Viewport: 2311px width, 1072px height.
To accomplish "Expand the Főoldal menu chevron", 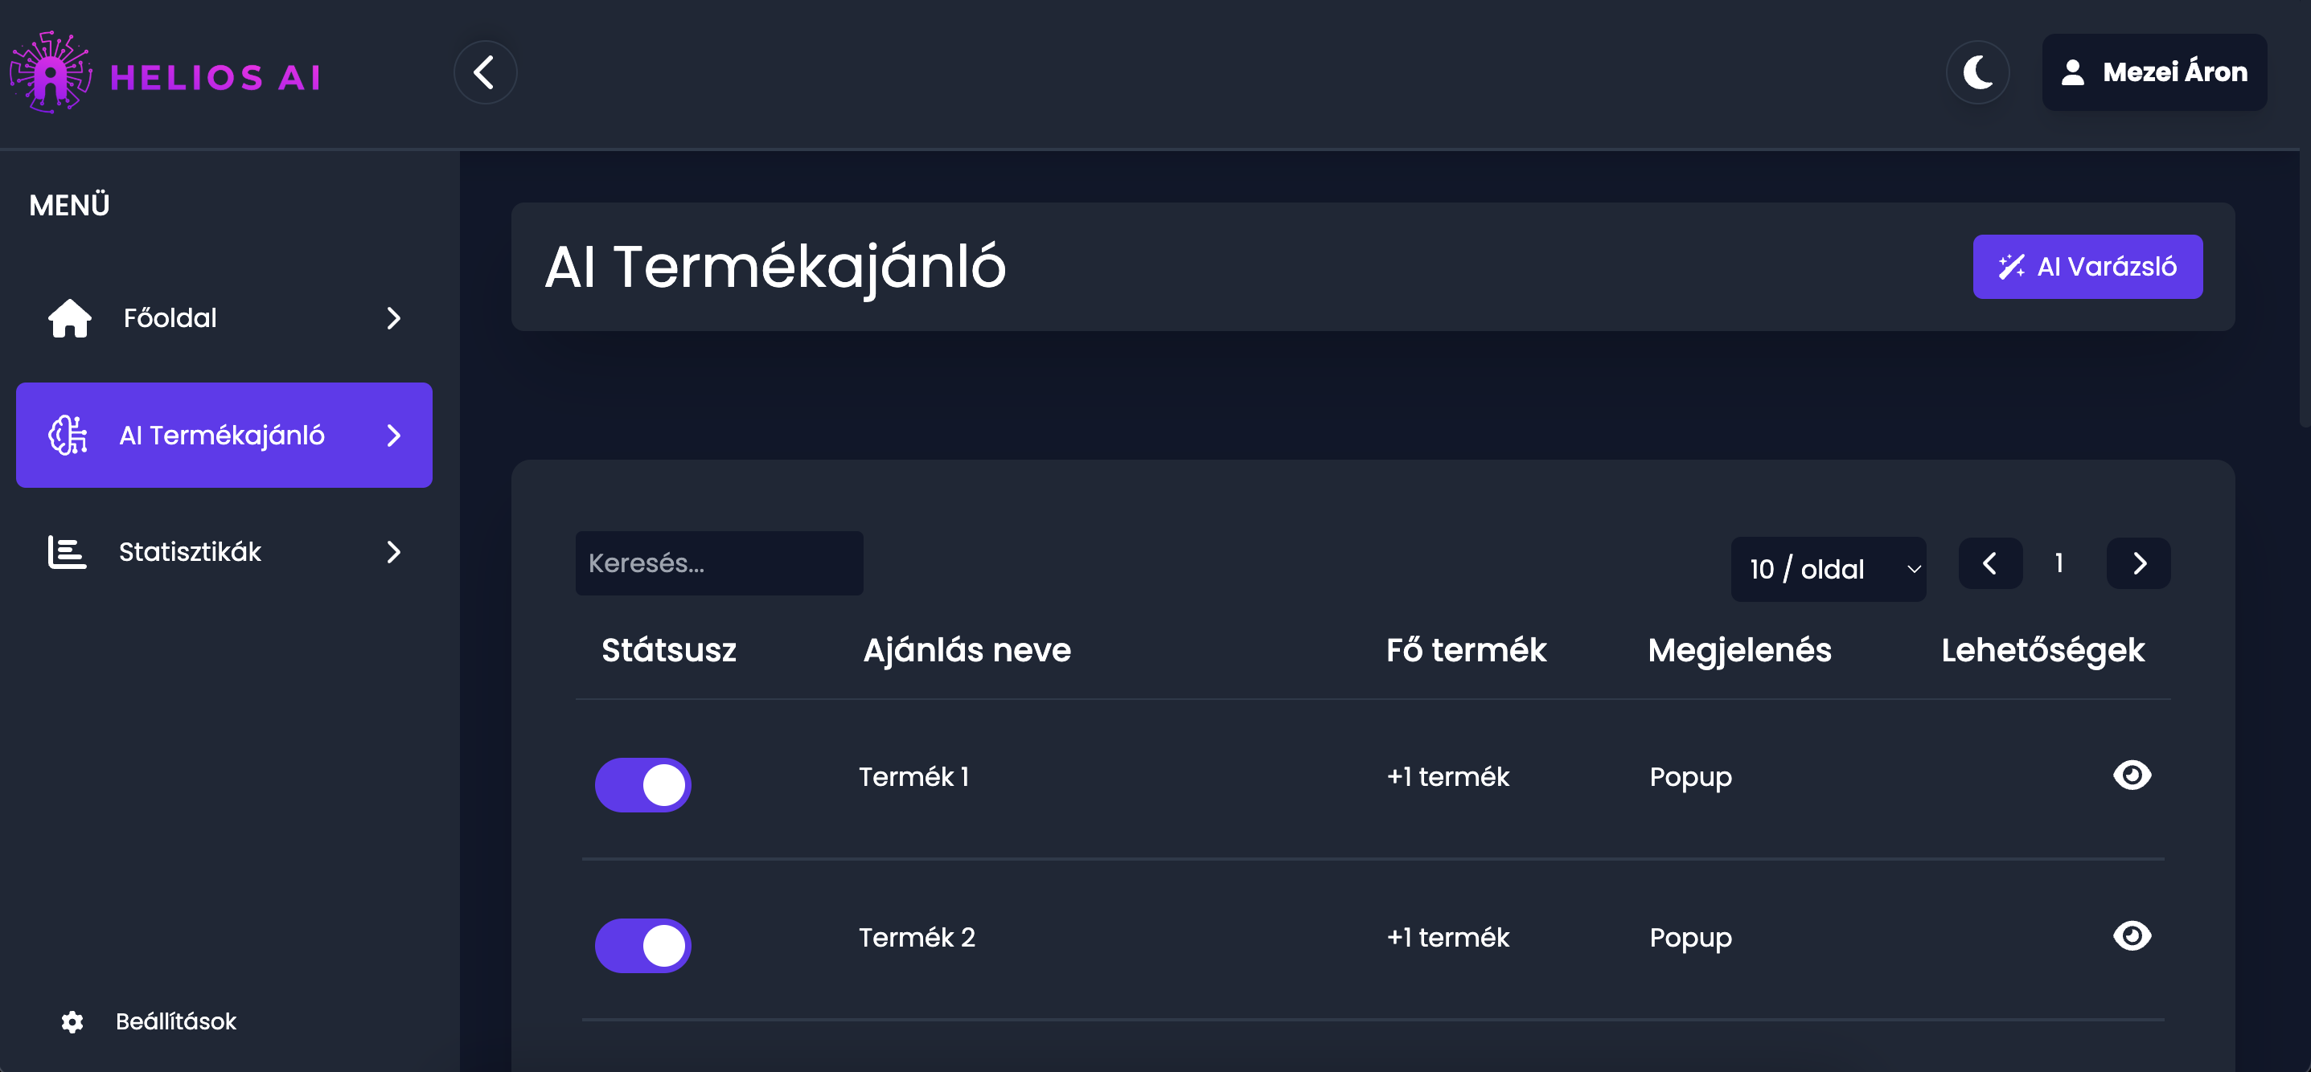I will click(x=393, y=318).
